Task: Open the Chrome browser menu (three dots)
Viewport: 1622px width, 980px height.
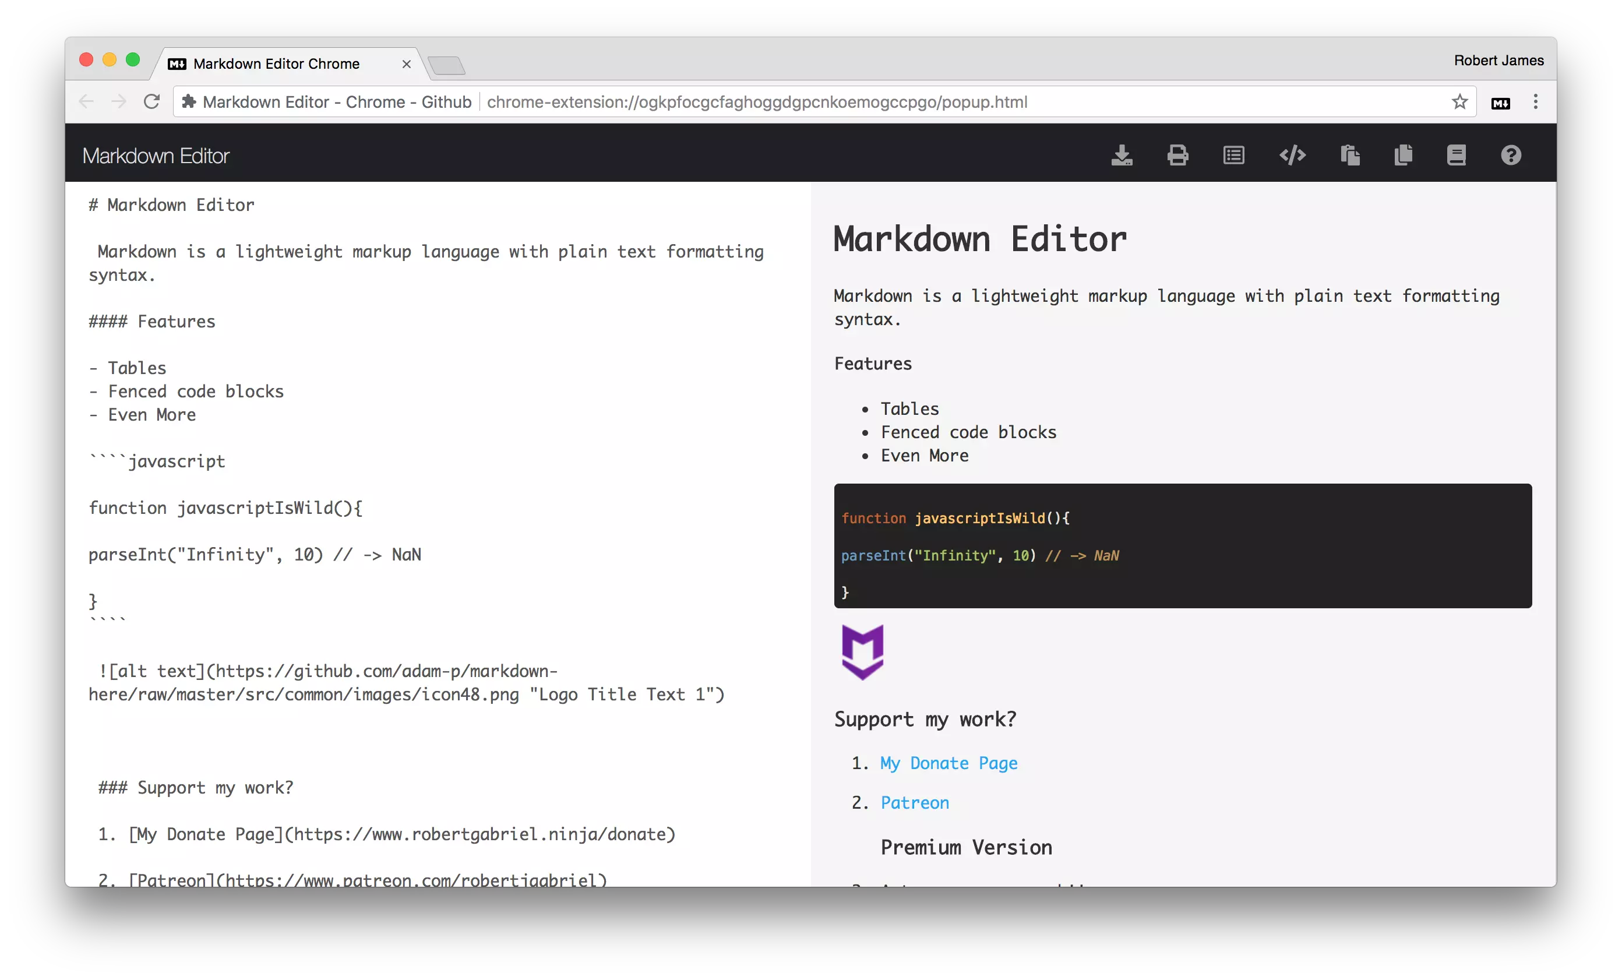Action: click(x=1535, y=102)
